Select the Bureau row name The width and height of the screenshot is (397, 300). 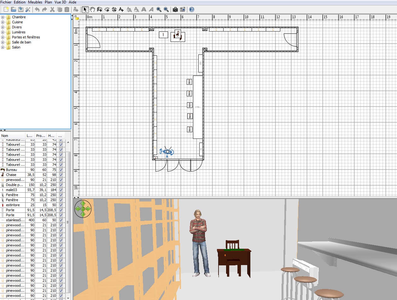pyautogui.click(x=11, y=170)
